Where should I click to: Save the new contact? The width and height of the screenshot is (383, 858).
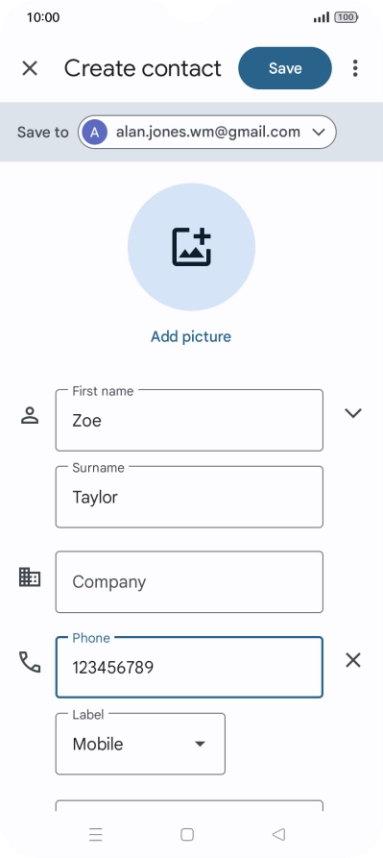pyautogui.click(x=285, y=68)
